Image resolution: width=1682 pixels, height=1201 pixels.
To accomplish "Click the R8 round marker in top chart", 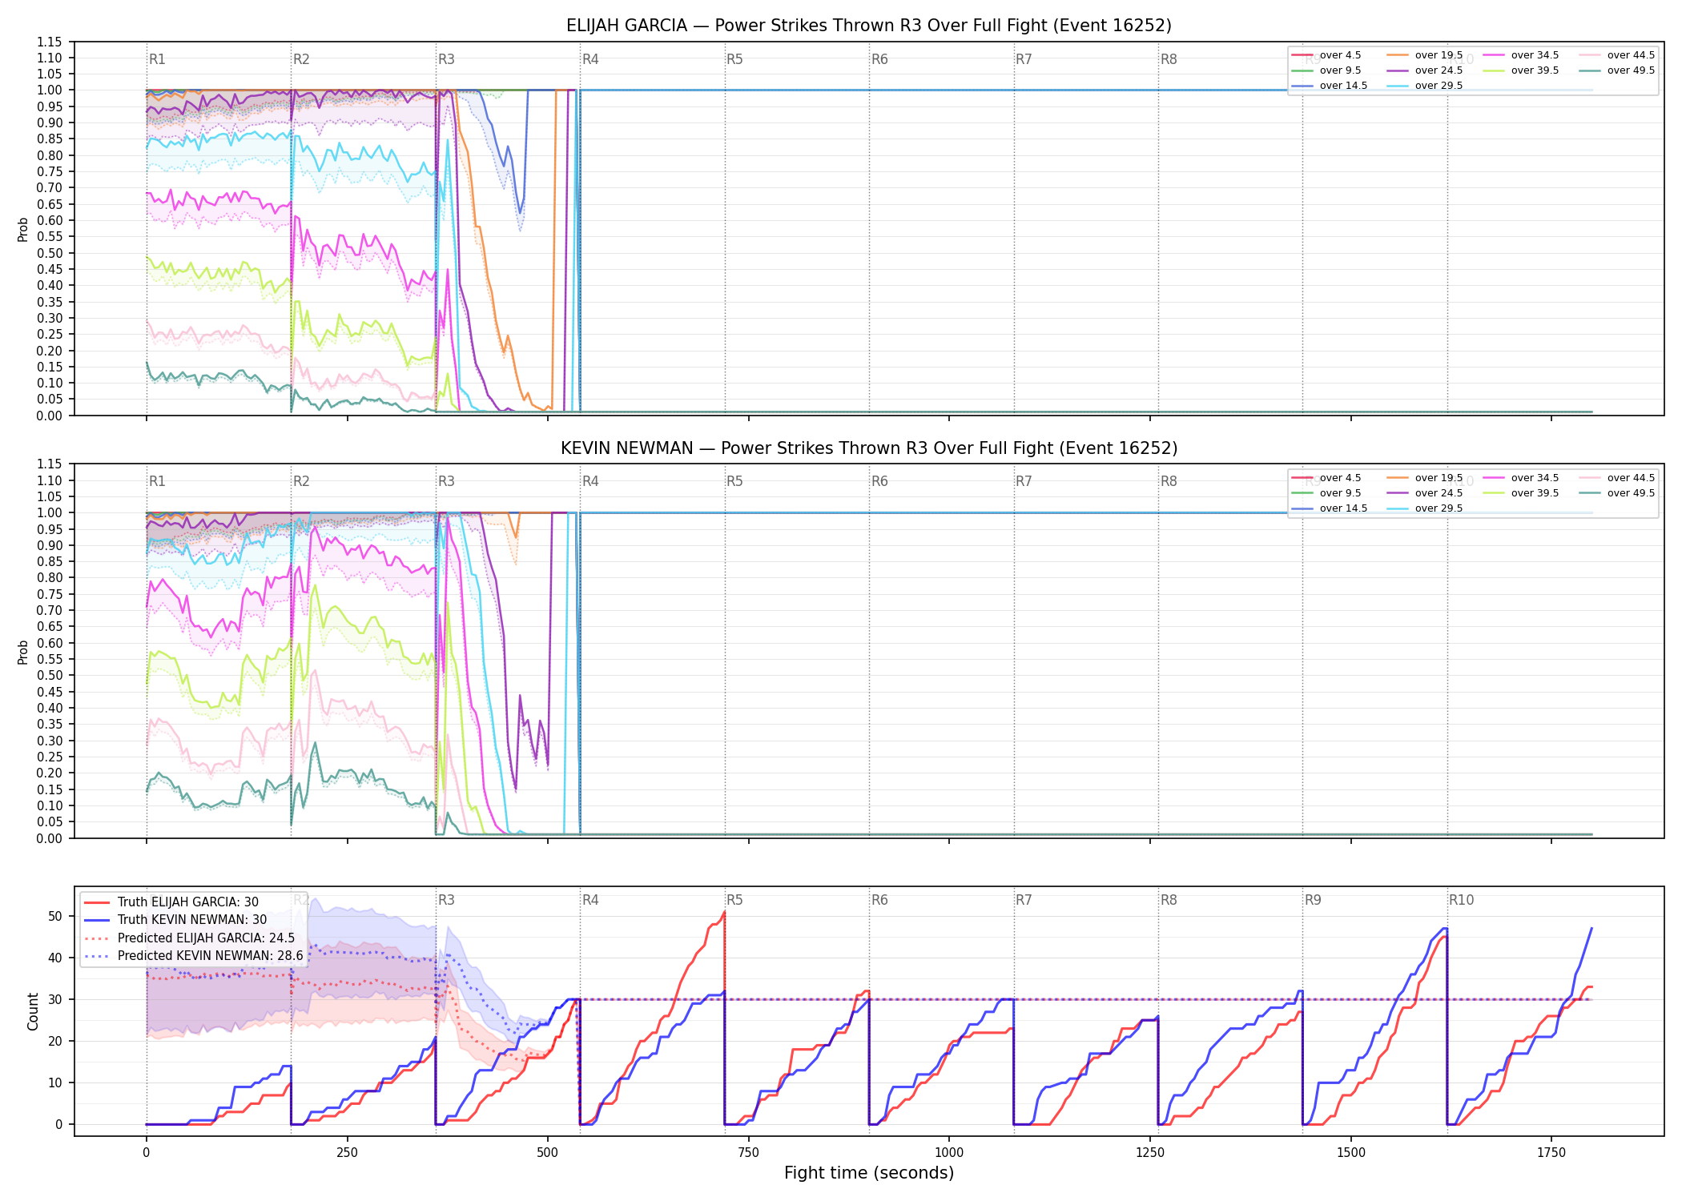I will pyautogui.click(x=1169, y=59).
